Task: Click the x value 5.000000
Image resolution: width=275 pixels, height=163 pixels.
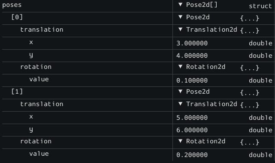Action: click(x=192, y=118)
